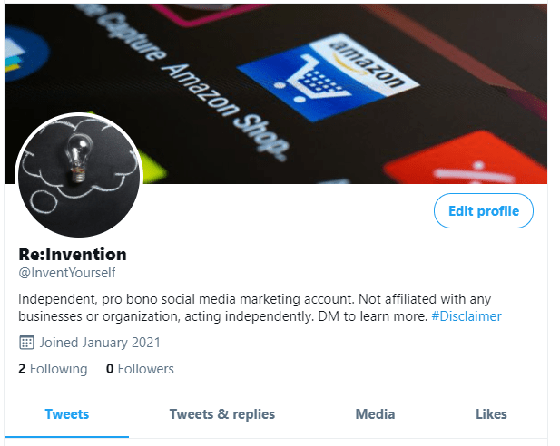
Task: Switch to Tweets & replies tab
Action: tap(221, 414)
